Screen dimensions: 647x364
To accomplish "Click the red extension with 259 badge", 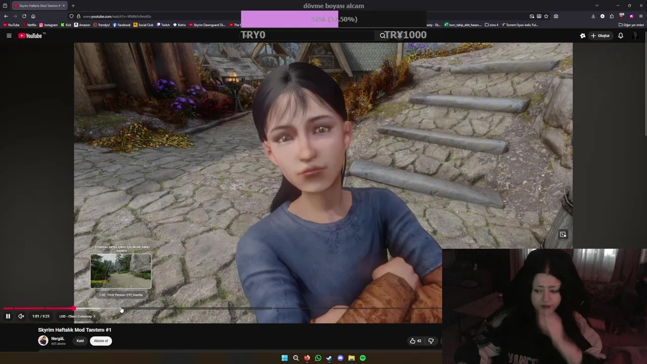I will pos(621,16).
